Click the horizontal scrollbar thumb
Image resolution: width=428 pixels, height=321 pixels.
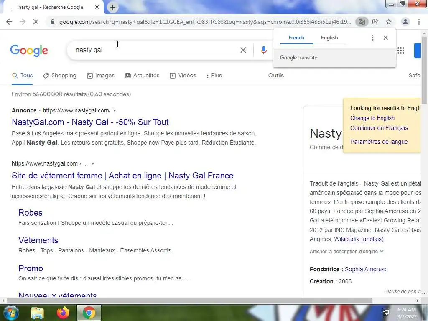(190, 301)
